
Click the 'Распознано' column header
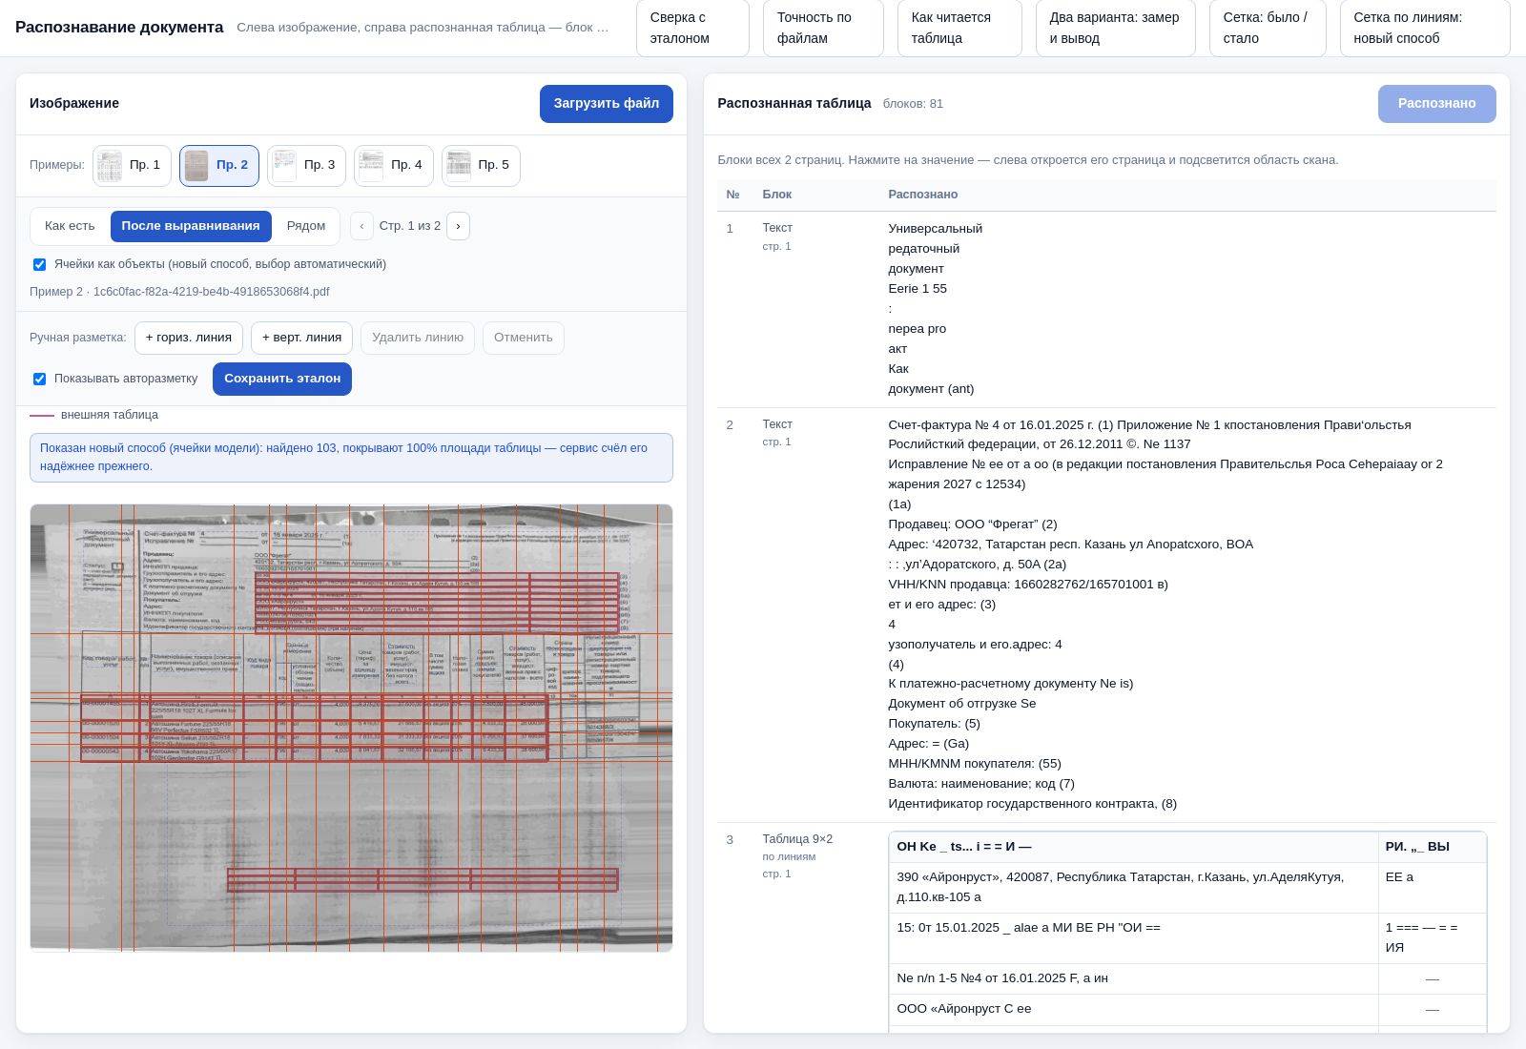click(x=923, y=195)
